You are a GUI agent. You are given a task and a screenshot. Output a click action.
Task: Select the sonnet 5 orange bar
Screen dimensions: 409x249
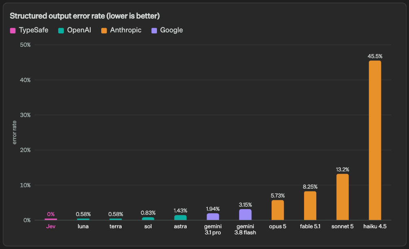342,197
